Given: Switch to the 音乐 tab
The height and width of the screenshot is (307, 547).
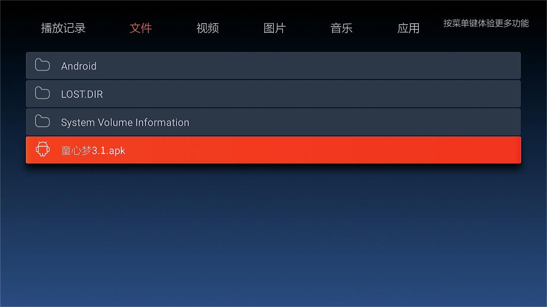Looking at the screenshot, I should coord(341,28).
